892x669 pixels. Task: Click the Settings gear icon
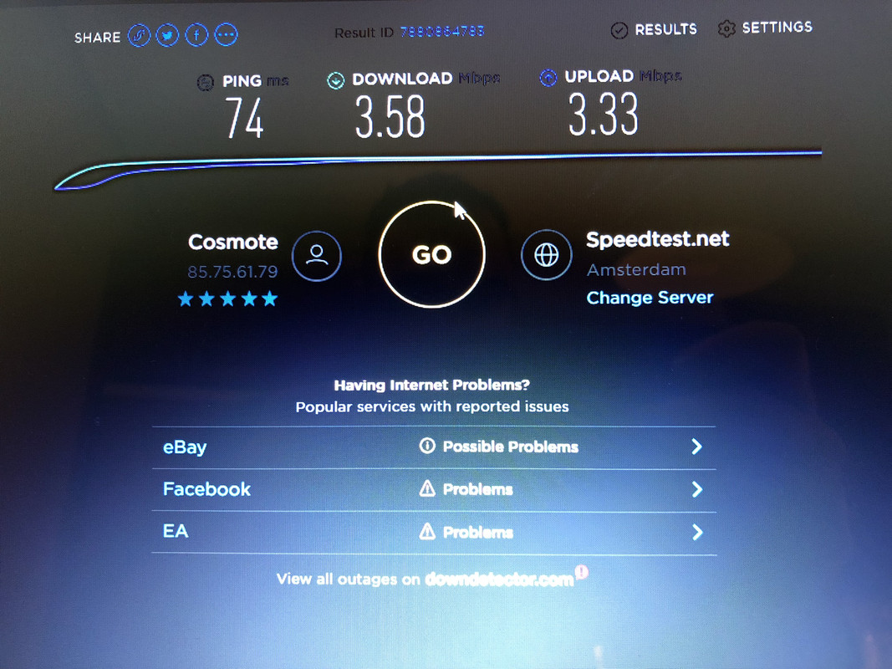click(726, 28)
